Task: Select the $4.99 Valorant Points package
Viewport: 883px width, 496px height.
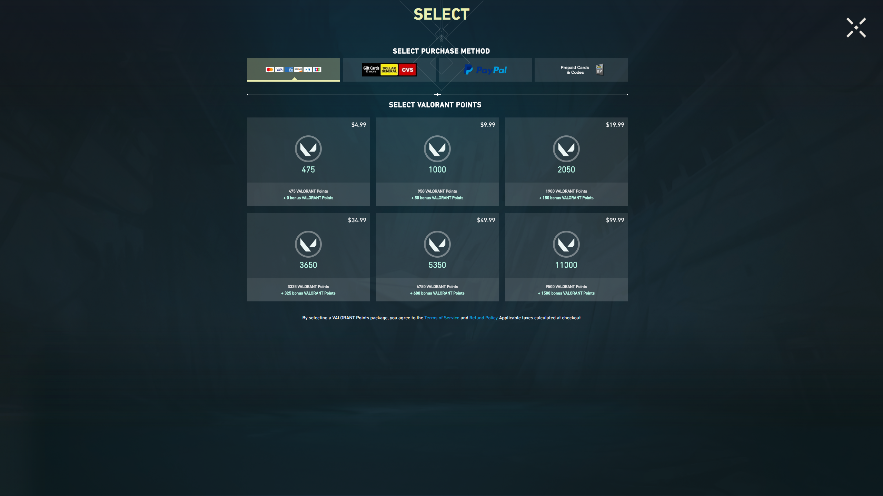Action: point(308,161)
